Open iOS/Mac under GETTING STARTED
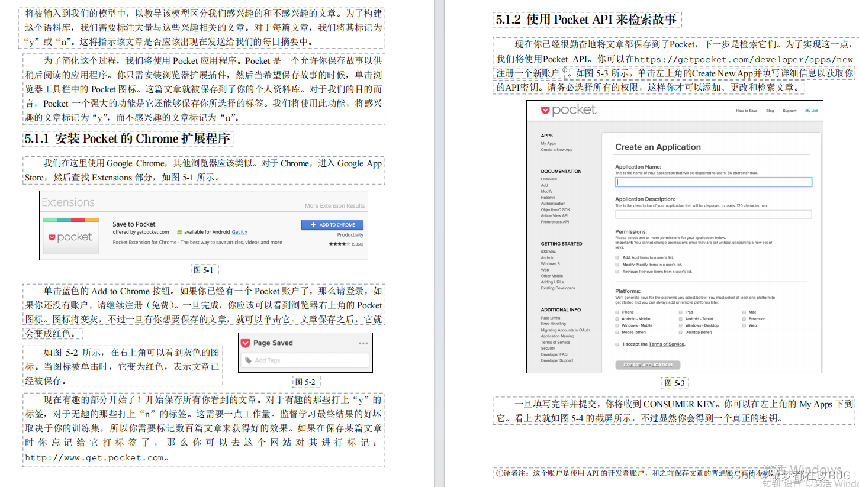The height and width of the screenshot is (487, 859). point(548,251)
